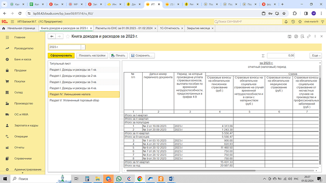Viewport: 326px width, 183px height.
Task: Open Зарплата и кадры section
Action: [x=26, y=125]
